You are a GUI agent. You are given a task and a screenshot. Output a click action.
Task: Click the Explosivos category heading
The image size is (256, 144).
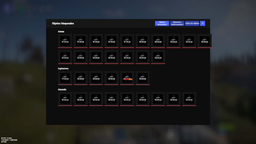63,69
